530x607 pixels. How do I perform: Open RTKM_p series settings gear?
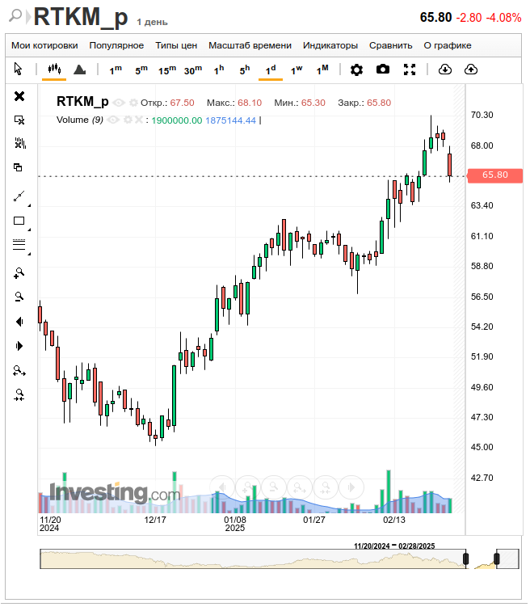133,103
